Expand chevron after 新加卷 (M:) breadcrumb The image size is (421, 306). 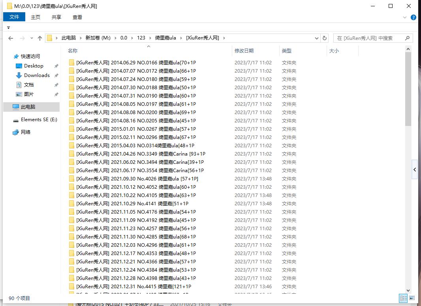[x=115, y=38]
